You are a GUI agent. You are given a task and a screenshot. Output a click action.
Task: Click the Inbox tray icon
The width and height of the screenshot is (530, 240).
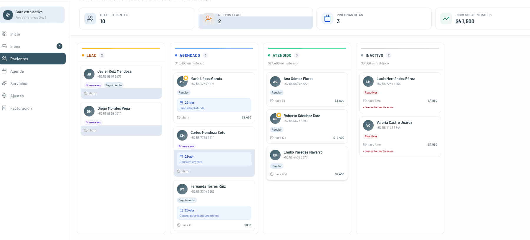tap(4, 46)
